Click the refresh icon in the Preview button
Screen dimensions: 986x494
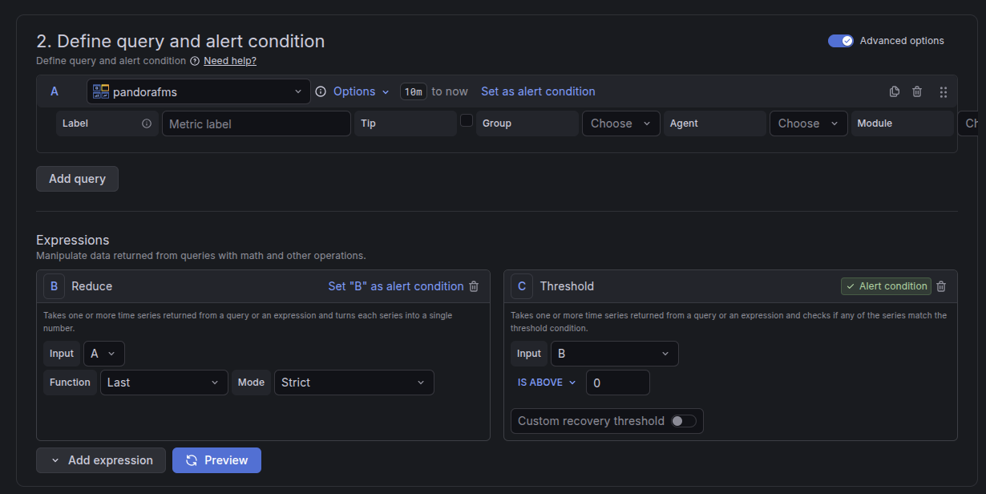(x=192, y=460)
